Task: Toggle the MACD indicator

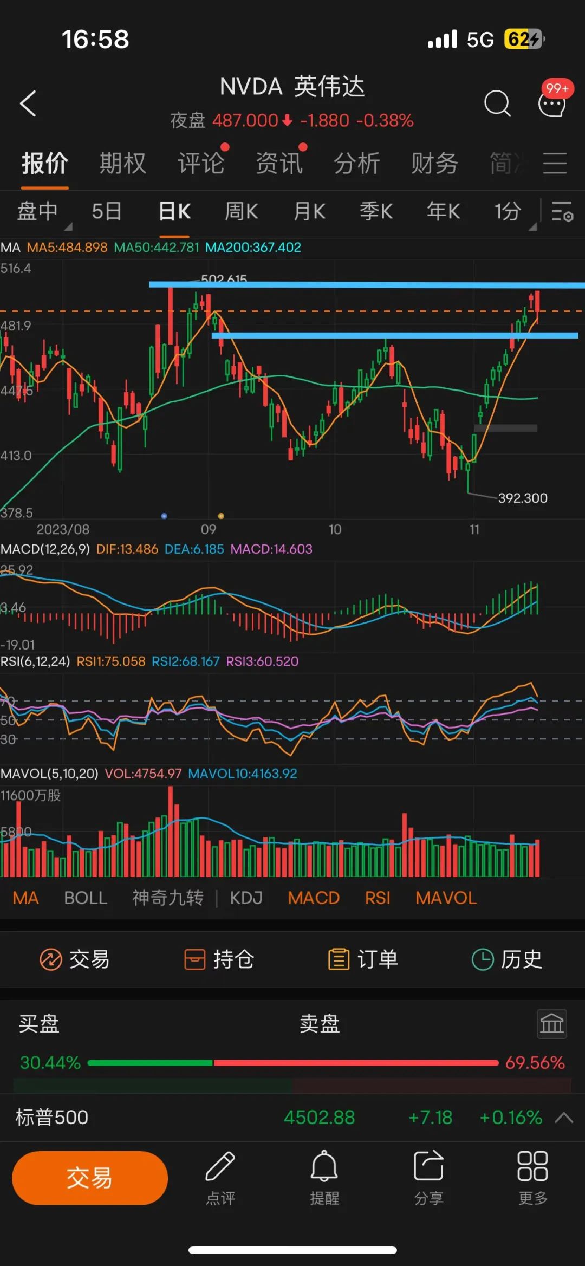Action: click(314, 898)
